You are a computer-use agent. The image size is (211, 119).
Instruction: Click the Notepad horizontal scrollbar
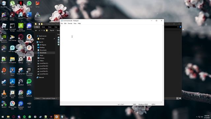coord(111,102)
